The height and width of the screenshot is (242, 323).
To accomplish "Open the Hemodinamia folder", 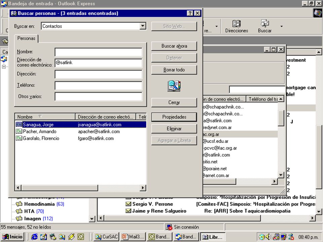I will (x=39, y=204).
